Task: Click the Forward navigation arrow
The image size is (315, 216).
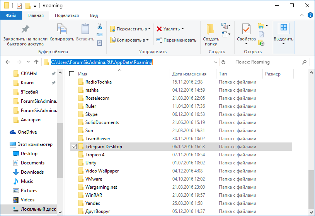Action: click(19, 62)
